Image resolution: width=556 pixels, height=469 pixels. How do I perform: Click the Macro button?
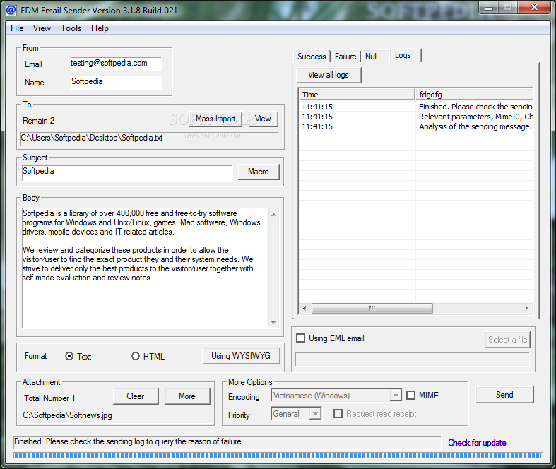tap(259, 172)
